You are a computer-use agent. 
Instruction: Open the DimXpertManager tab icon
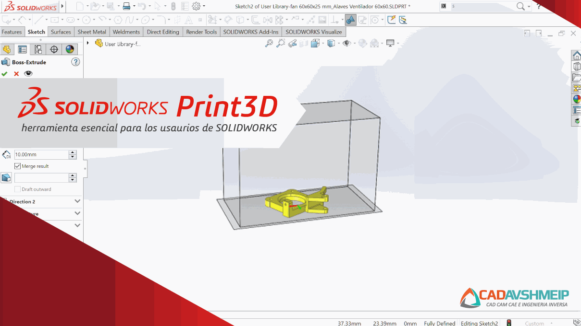point(54,49)
